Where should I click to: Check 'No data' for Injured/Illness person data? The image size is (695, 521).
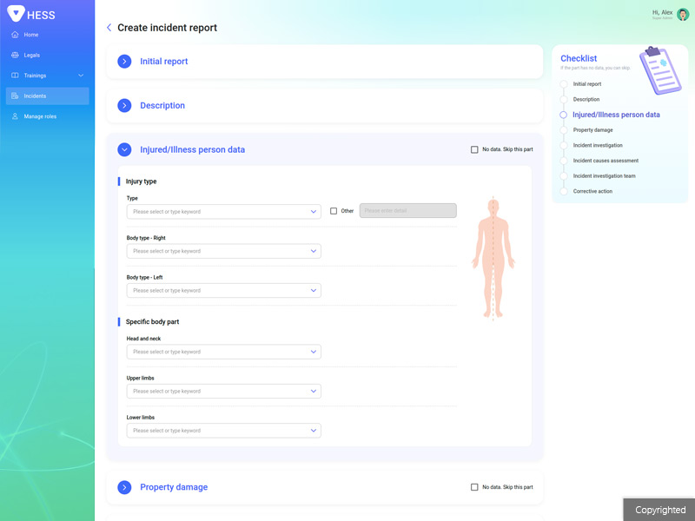click(474, 149)
